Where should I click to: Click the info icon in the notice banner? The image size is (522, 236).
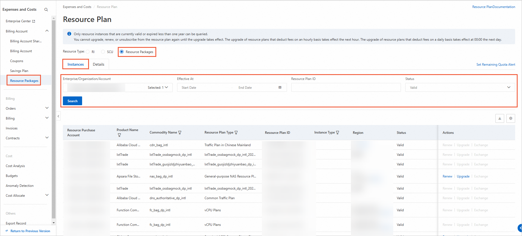tap(69, 34)
